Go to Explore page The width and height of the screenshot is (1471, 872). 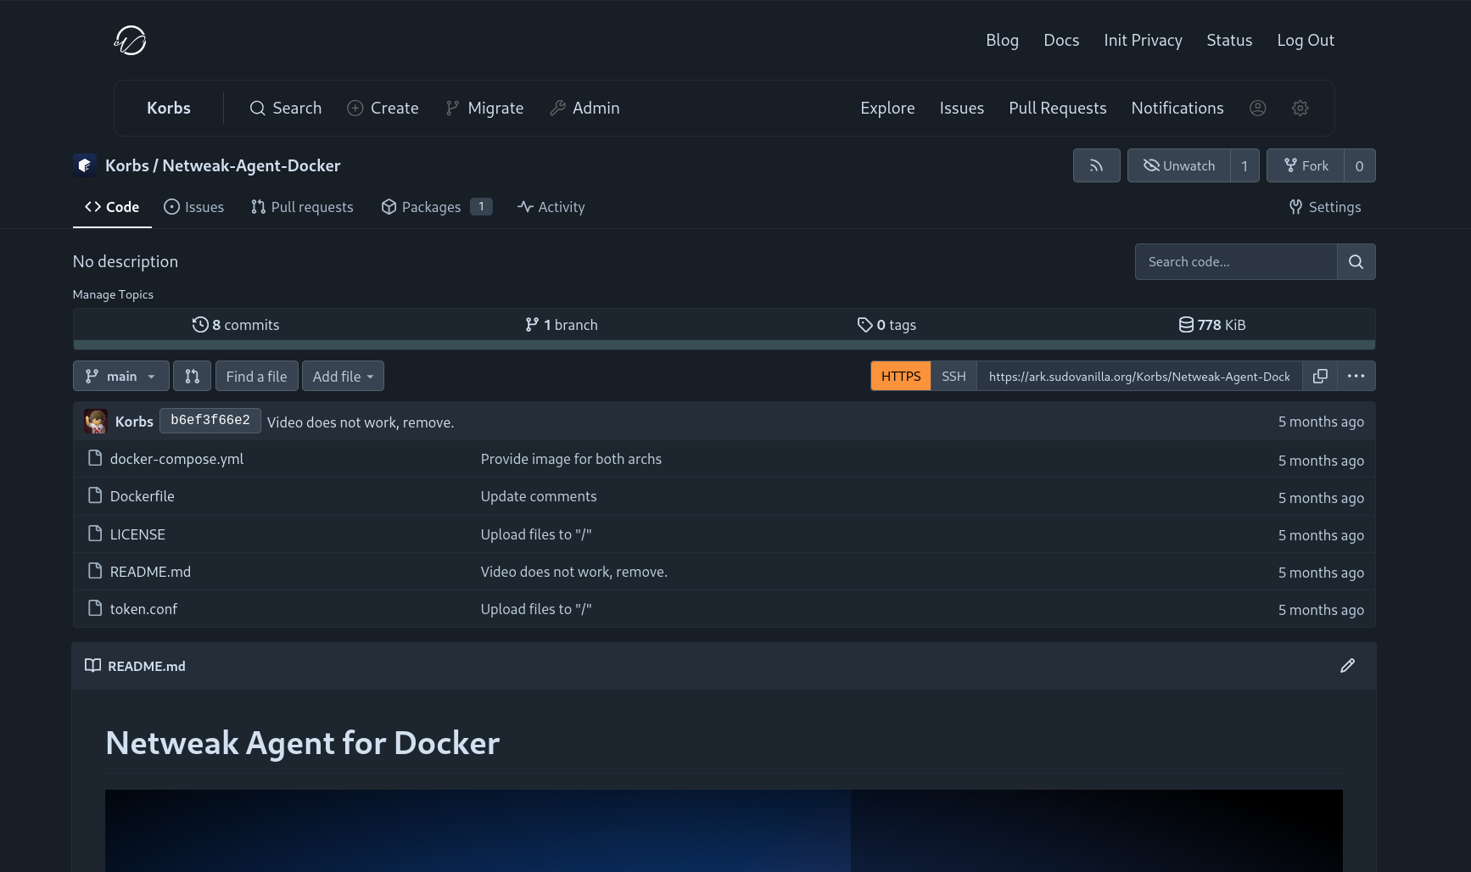887,108
